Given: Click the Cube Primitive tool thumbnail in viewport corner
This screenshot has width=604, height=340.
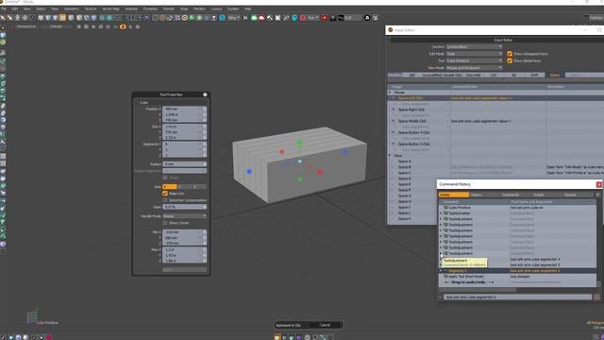Looking at the screenshot, I should (x=32, y=317).
